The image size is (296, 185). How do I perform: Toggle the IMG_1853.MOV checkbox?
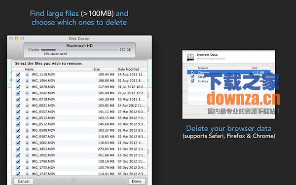(x=18, y=149)
